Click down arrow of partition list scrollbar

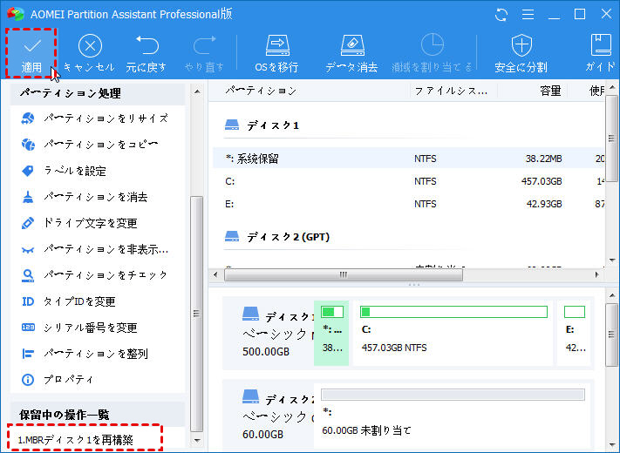(612, 260)
